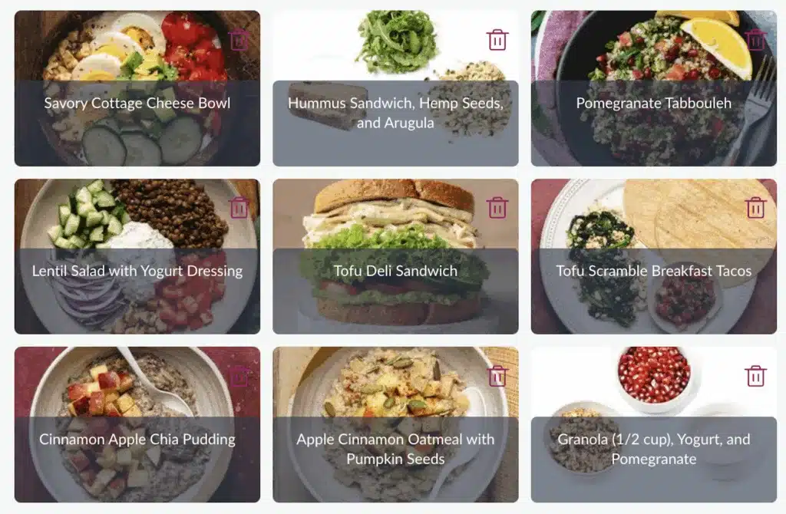The height and width of the screenshot is (514, 786).
Task: Select the arugula photo above Hummus Sandwich
Action: click(396, 43)
